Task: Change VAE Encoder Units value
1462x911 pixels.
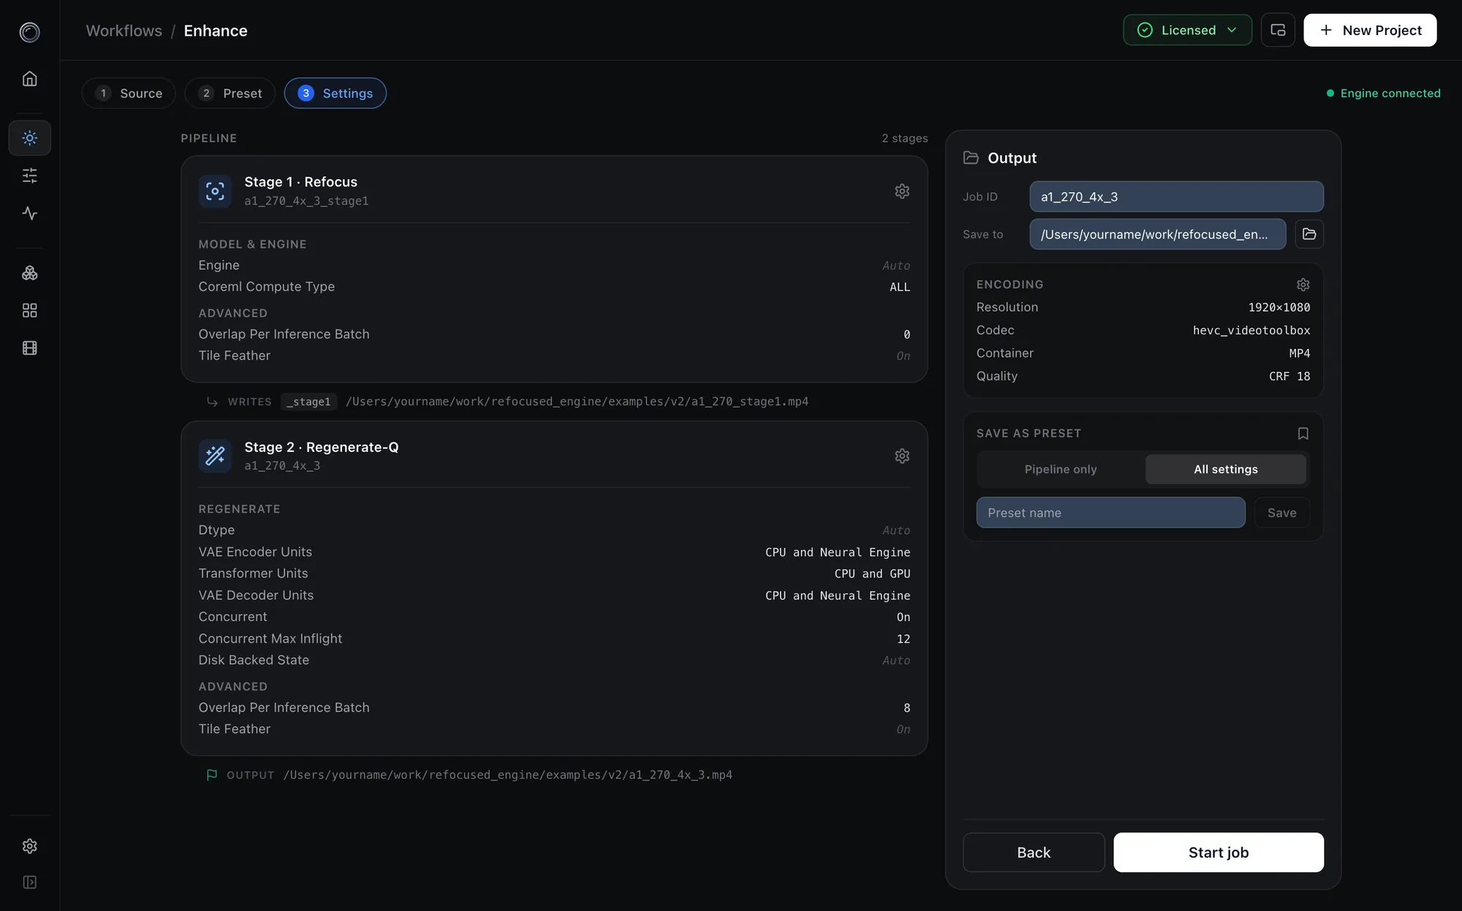Action: (x=838, y=552)
